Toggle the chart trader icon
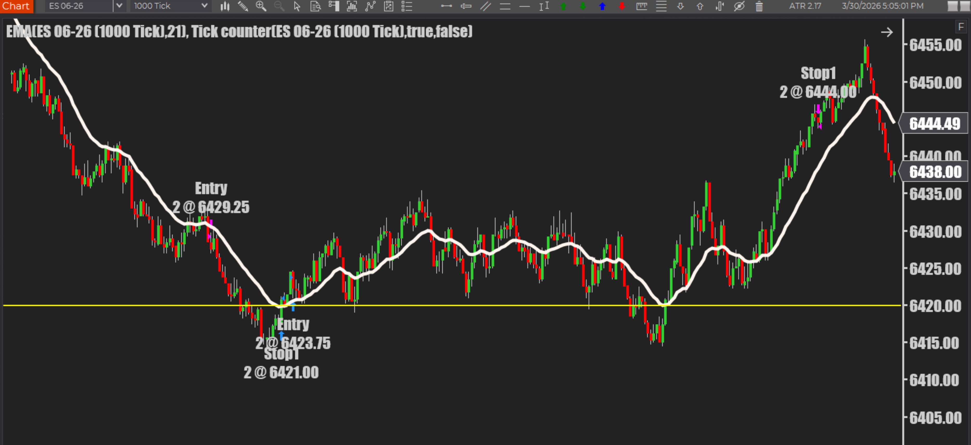The width and height of the screenshot is (971, 445). pyautogui.click(x=334, y=6)
